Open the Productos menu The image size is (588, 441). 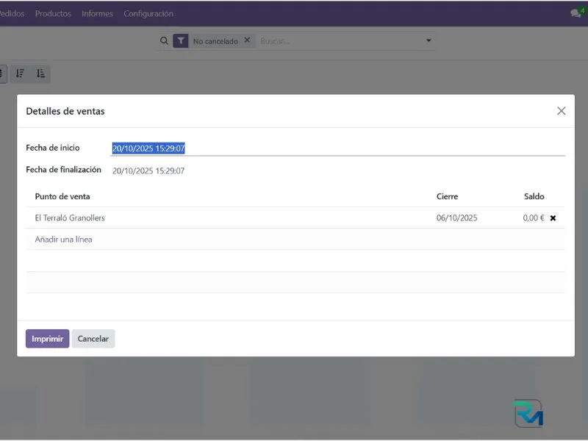click(53, 14)
